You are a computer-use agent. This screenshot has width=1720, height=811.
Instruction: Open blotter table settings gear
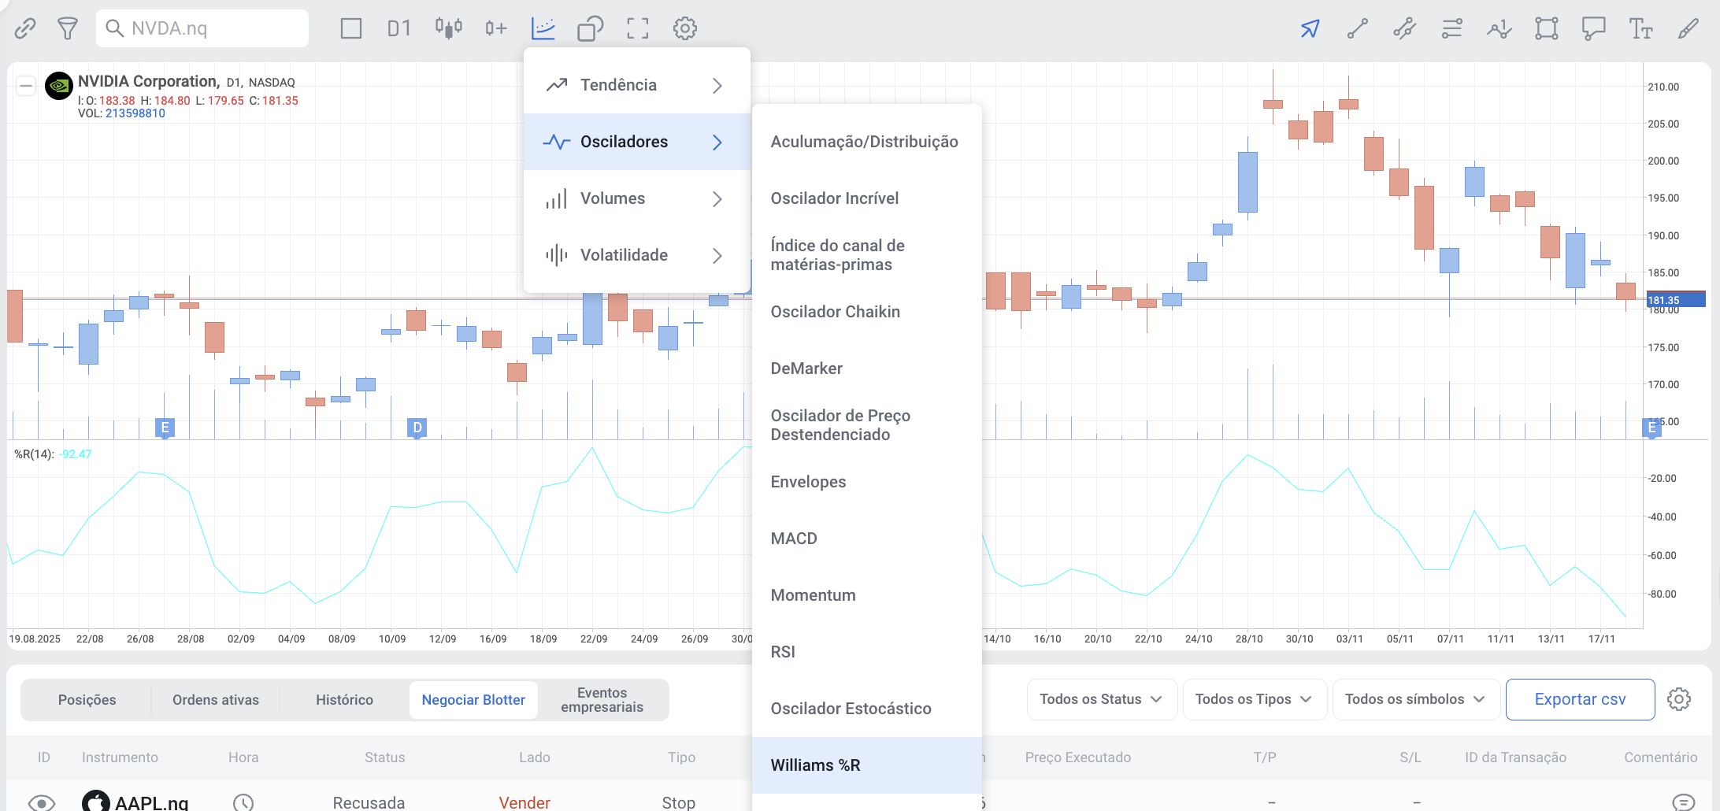point(1679,699)
